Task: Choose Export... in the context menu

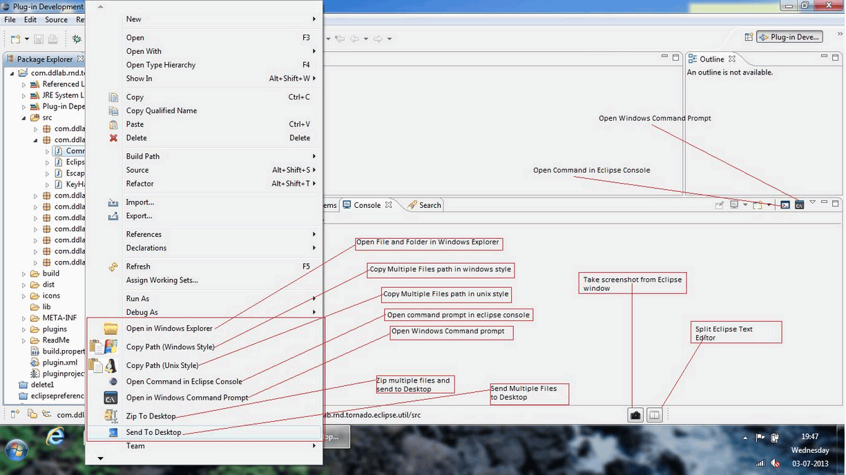Action: click(x=204, y=216)
